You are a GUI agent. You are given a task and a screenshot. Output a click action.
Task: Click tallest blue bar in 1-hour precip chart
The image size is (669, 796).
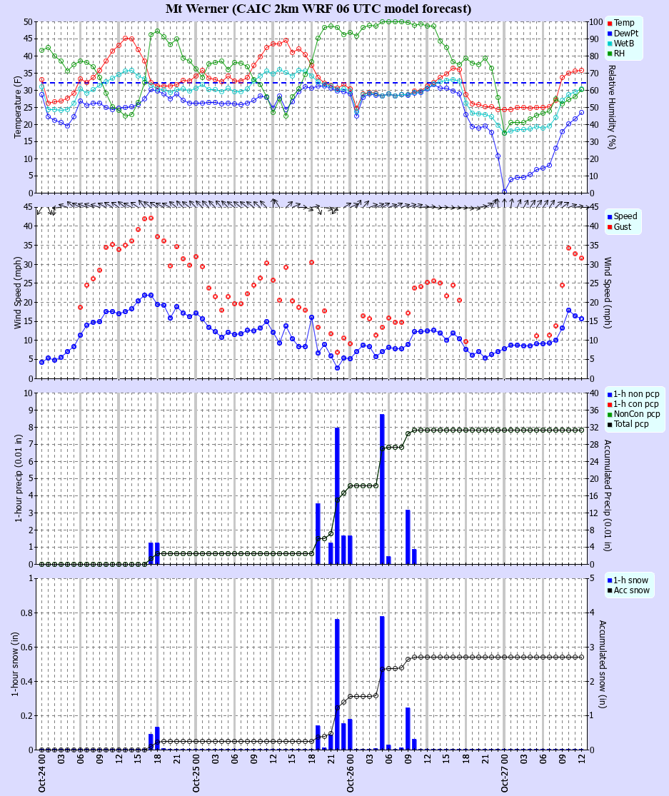[382, 489]
